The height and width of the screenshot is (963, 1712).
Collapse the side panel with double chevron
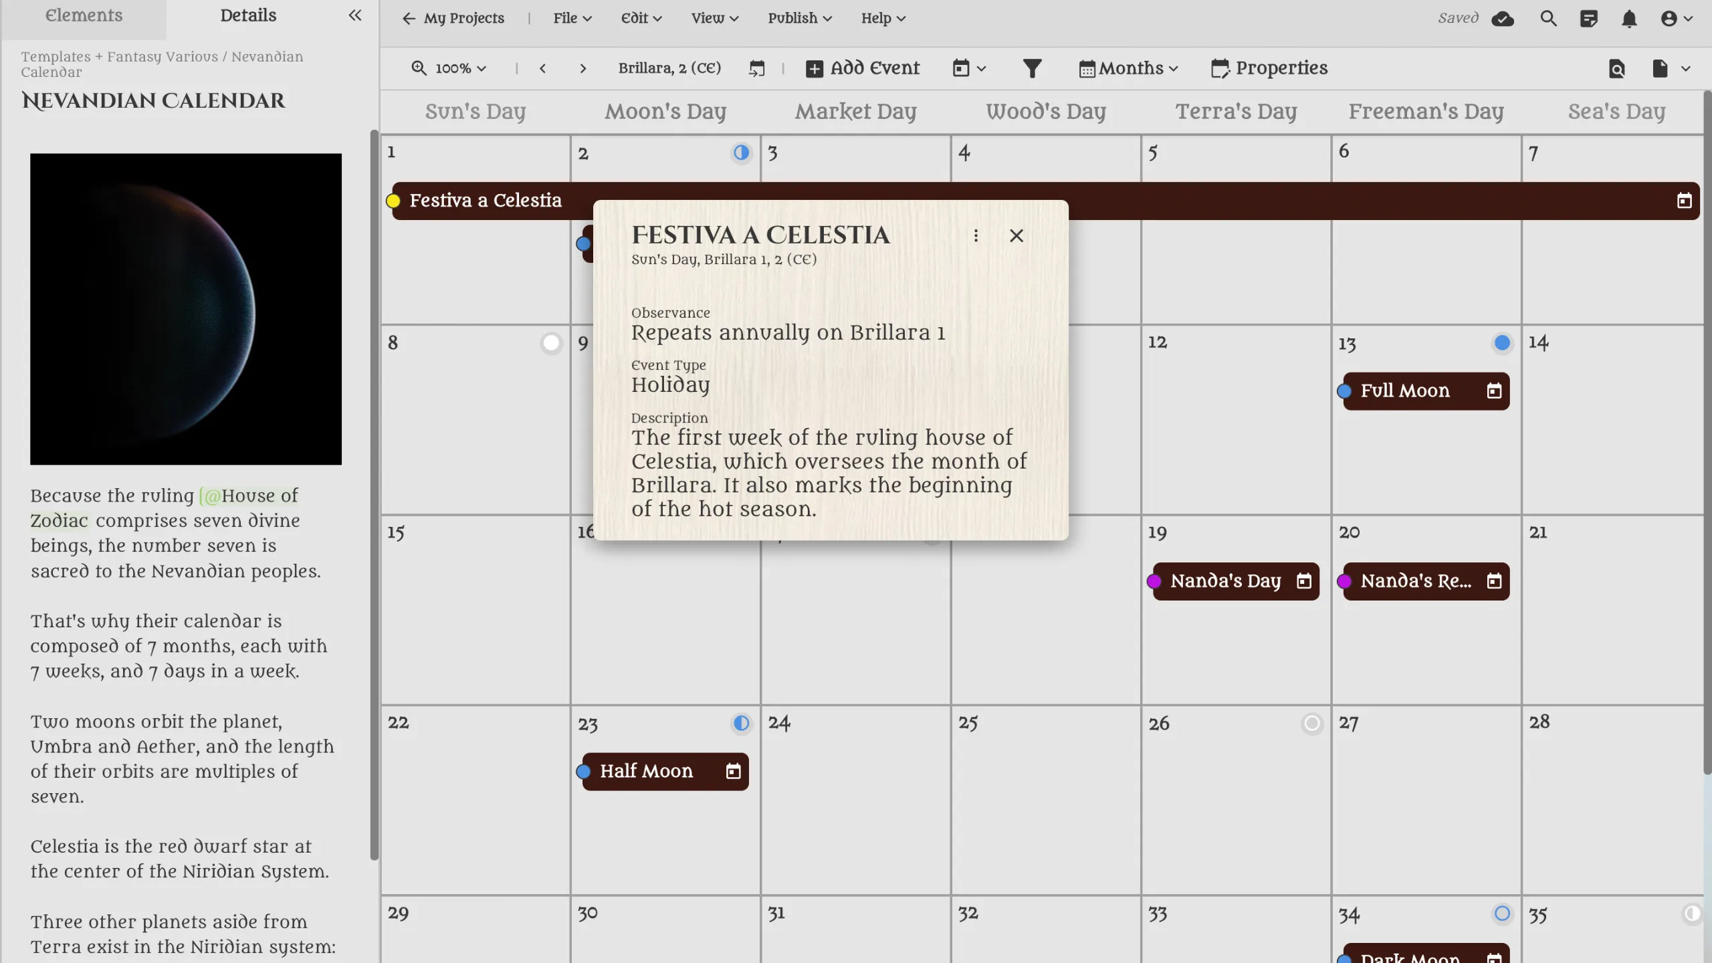click(x=355, y=15)
